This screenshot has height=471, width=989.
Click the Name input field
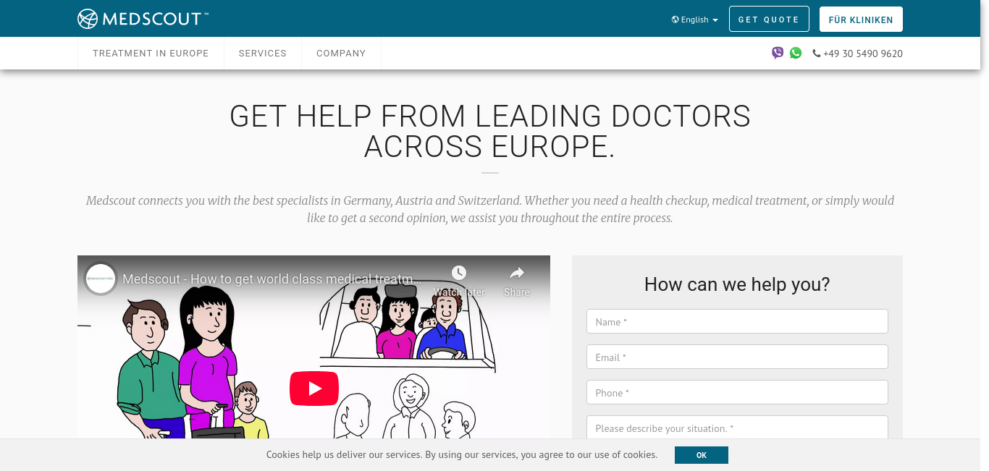click(737, 322)
